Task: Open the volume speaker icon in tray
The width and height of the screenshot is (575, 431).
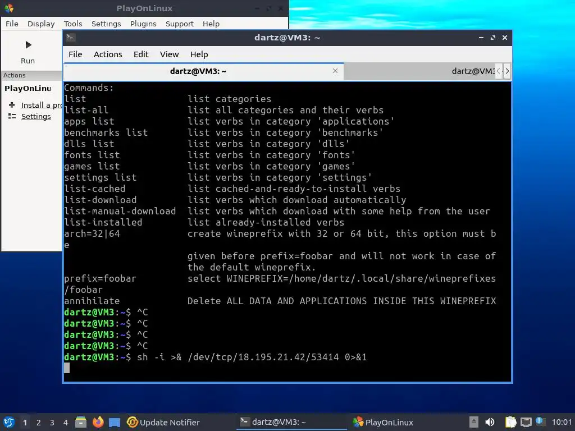Action: tap(490, 422)
